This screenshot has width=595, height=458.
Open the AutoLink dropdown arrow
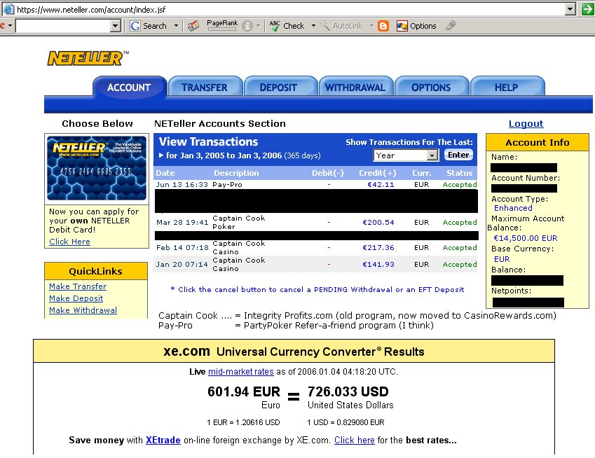(372, 26)
